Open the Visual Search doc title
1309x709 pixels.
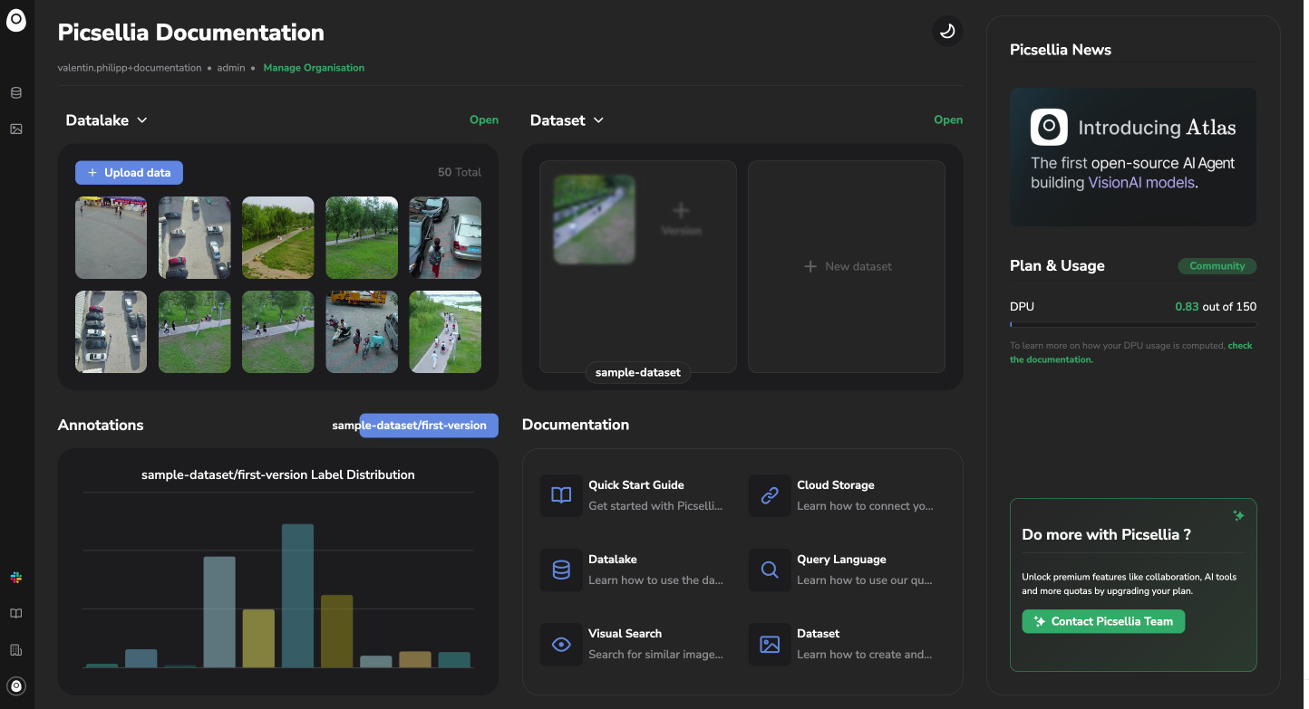(625, 634)
